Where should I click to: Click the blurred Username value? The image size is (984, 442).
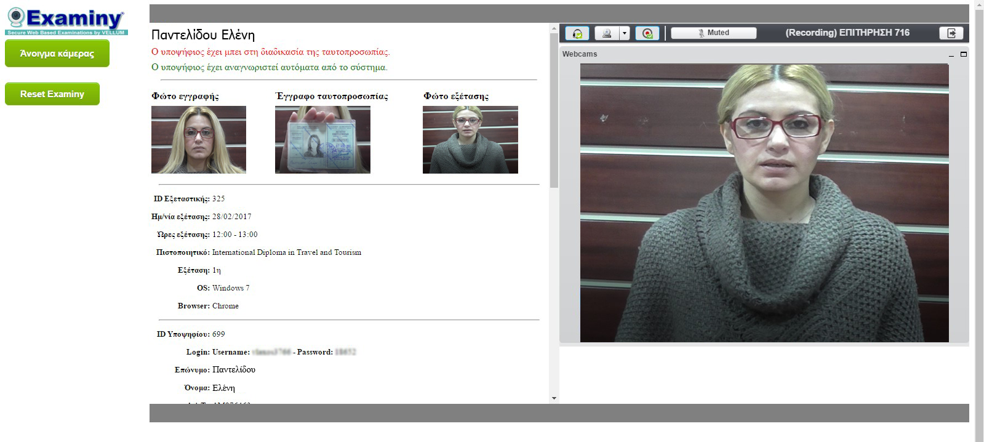(x=271, y=352)
